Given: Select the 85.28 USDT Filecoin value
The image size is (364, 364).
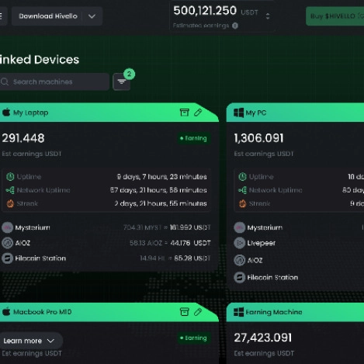Looking at the screenshot, I should [x=192, y=258].
